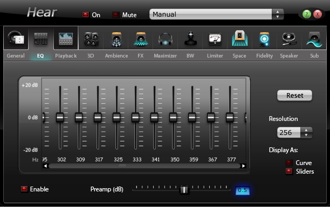Switch to the FX tab label
Image resolution: width=330 pixels, height=207 pixels.
[x=141, y=55]
